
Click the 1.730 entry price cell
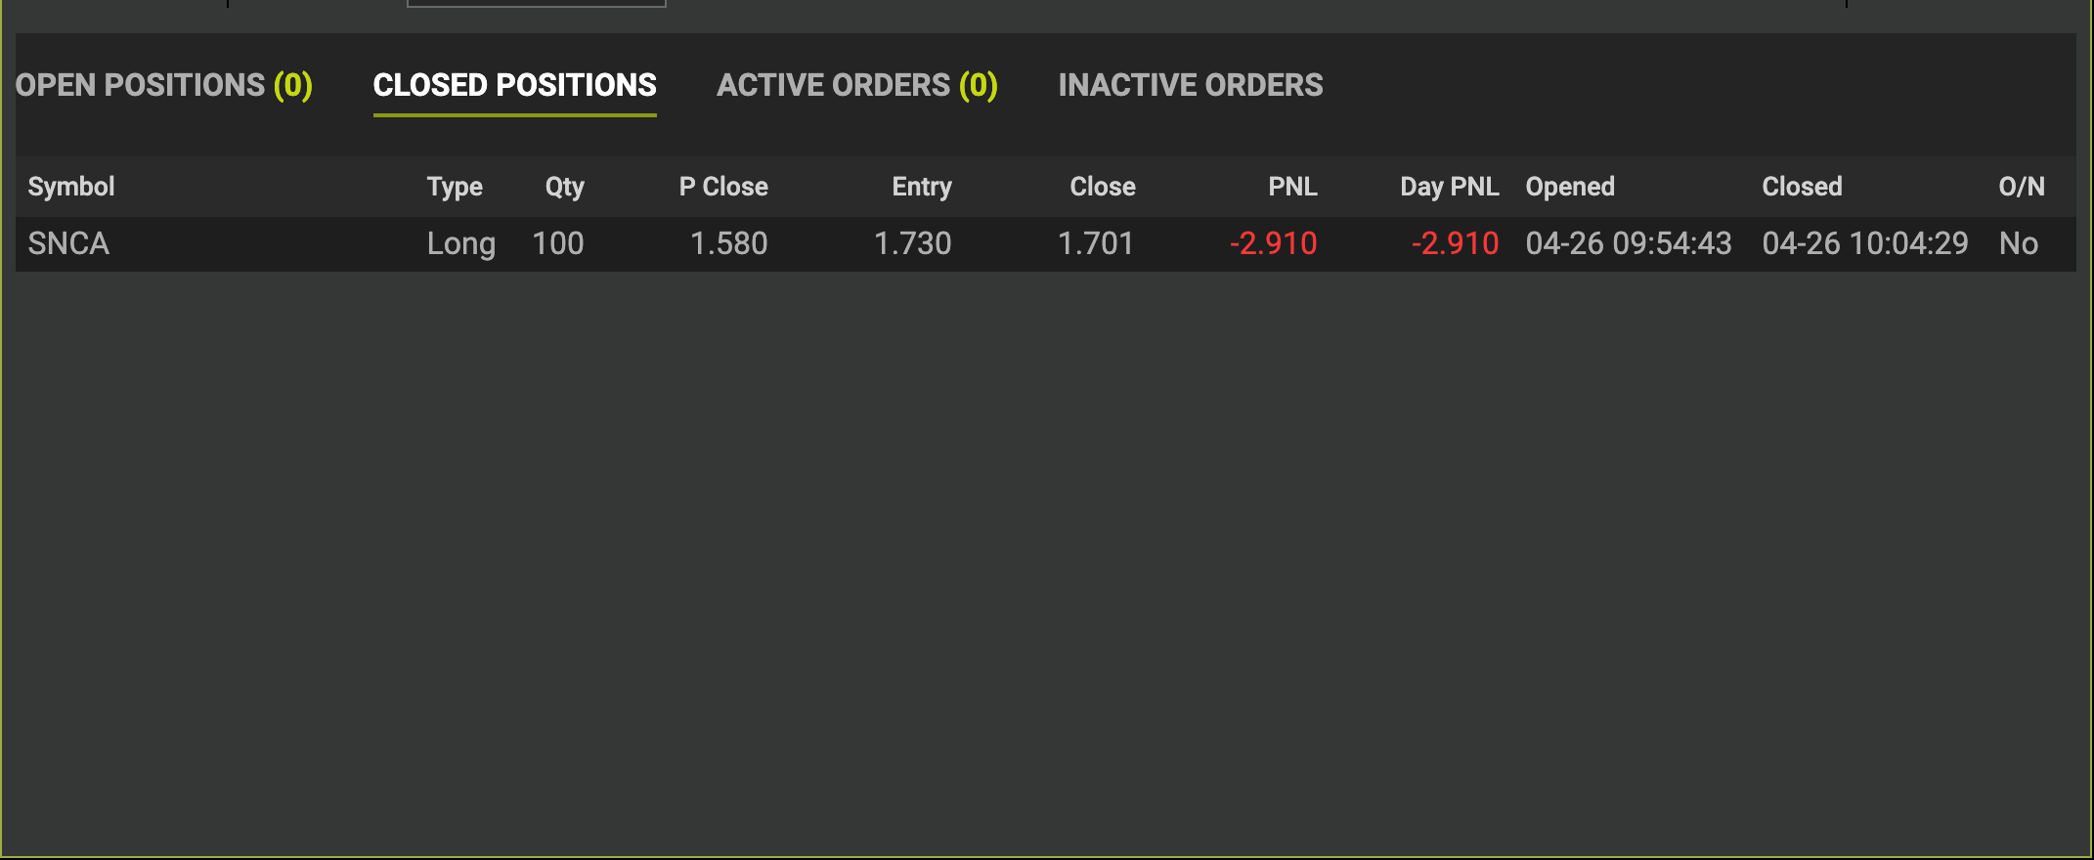point(912,243)
